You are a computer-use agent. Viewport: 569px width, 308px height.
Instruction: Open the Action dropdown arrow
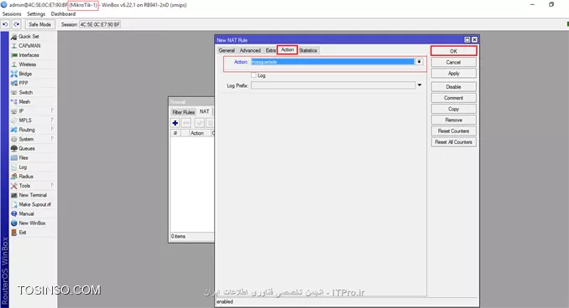point(419,62)
